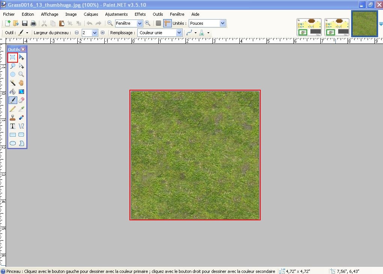This screenshot has width=383, height=274.
Task: Activate the Clone Stamp tool
Action: coord(12,117)
